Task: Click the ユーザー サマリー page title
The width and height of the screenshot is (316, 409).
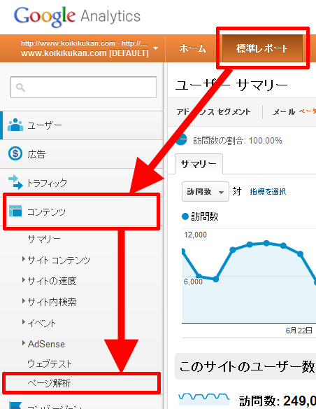Action: tap(231, 85)
